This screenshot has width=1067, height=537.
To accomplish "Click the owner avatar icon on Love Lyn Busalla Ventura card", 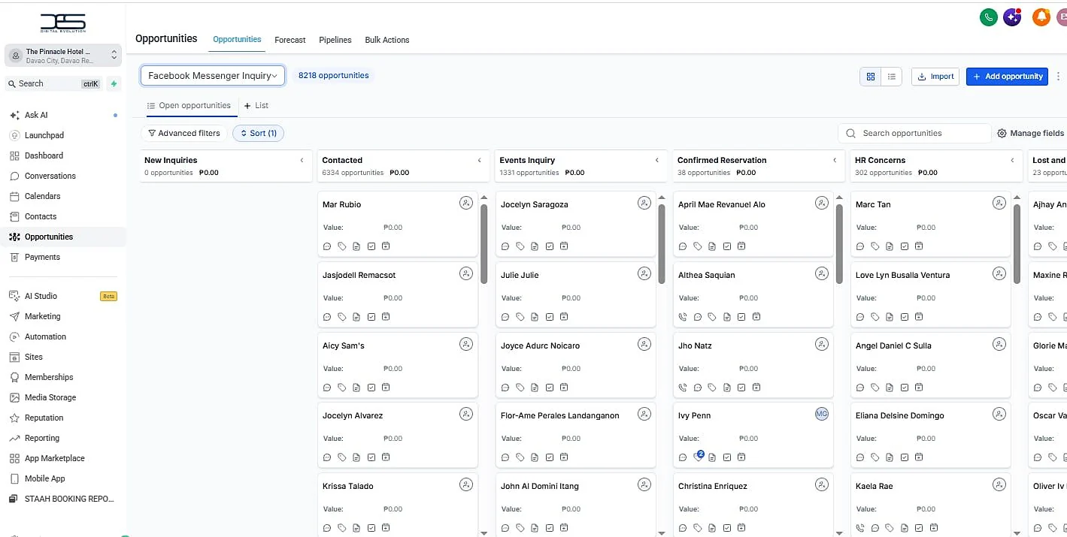I will click(999, 273).
